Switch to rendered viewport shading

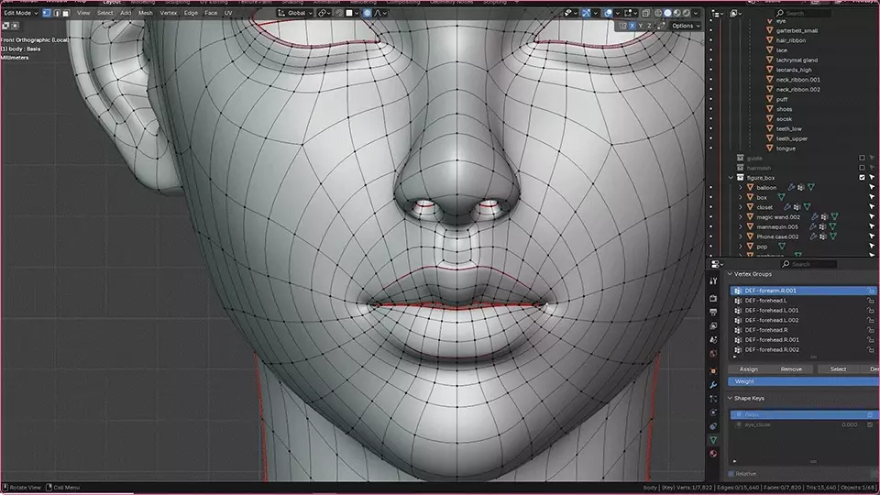click(x=687, y=13)
